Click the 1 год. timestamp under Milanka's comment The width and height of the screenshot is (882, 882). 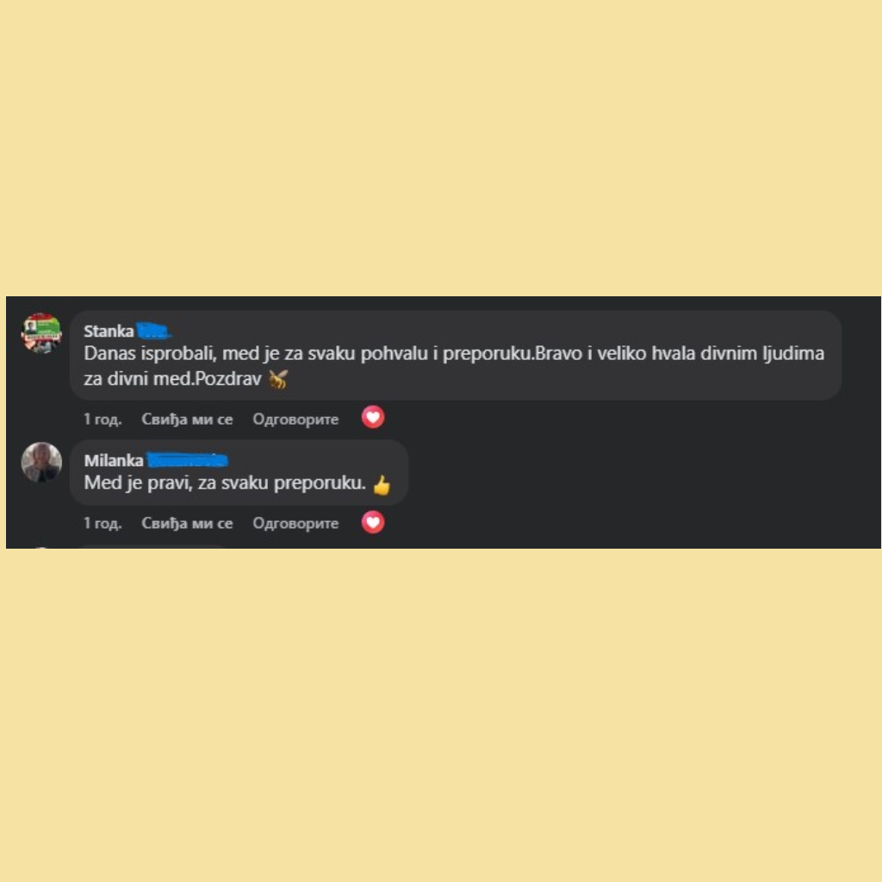[x=102, y=523]
